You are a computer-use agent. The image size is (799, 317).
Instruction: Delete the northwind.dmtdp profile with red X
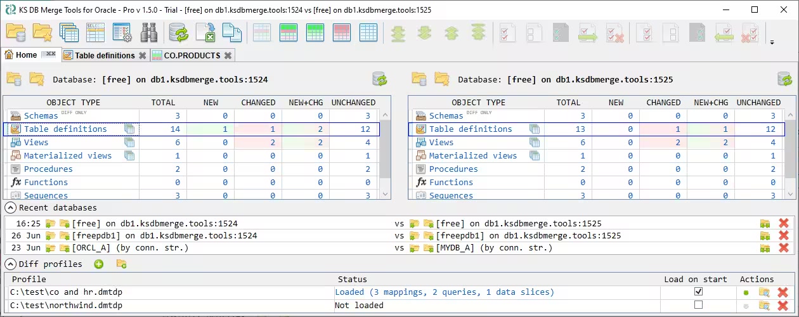coord(783,306)
